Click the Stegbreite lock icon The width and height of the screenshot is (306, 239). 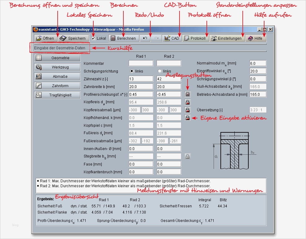coord(187,156)
